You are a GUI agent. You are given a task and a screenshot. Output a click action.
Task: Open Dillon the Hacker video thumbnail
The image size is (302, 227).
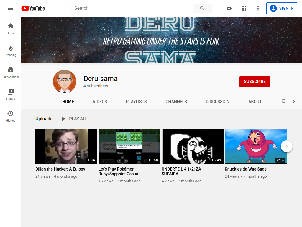click(66, 146)
